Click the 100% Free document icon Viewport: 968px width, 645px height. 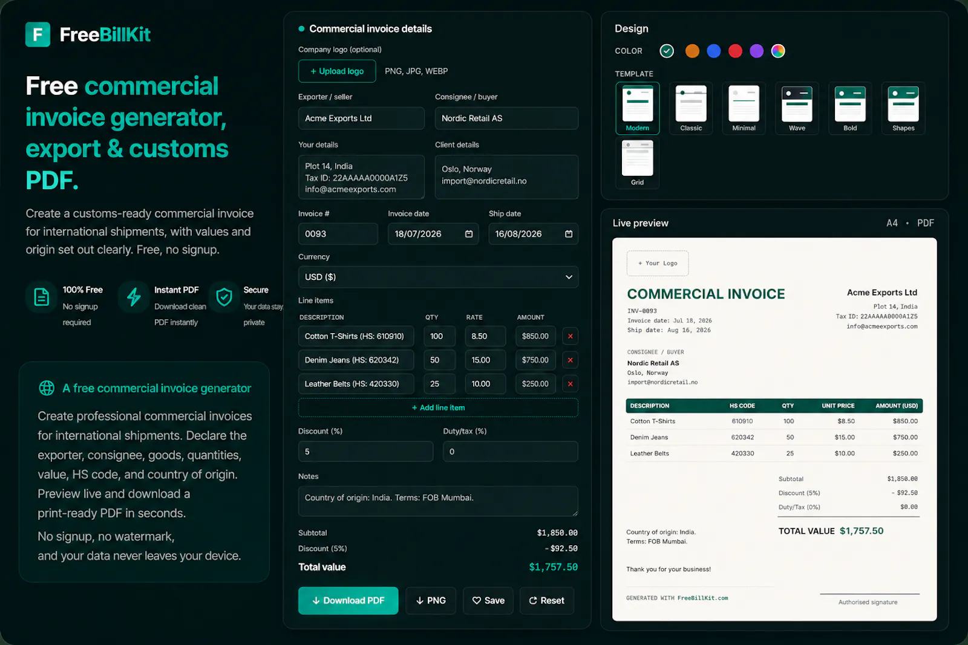point(41,297)
